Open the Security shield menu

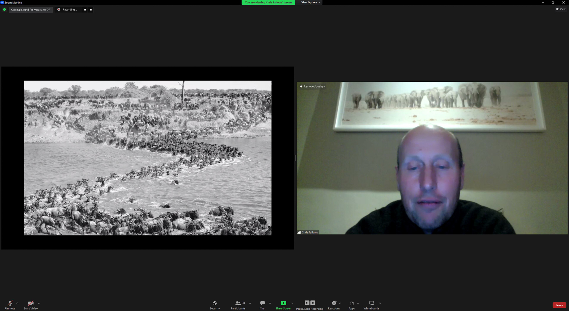click(215, 305)
